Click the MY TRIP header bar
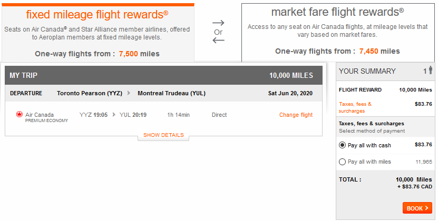Screen dimensions: 438x221 163,75
